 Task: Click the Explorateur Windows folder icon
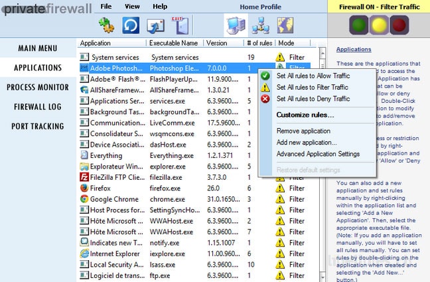point(84,167)
